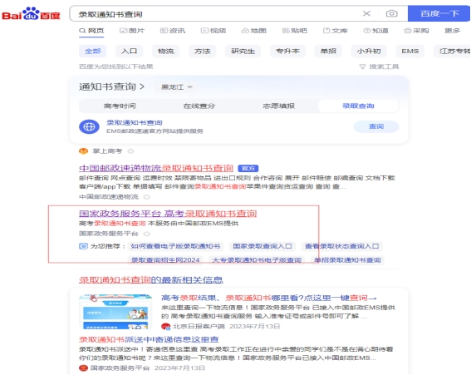The height and width of the screenshot is (375, 471).
Task: Switch to the 图片 tab
Action: (x=132, y=31)
